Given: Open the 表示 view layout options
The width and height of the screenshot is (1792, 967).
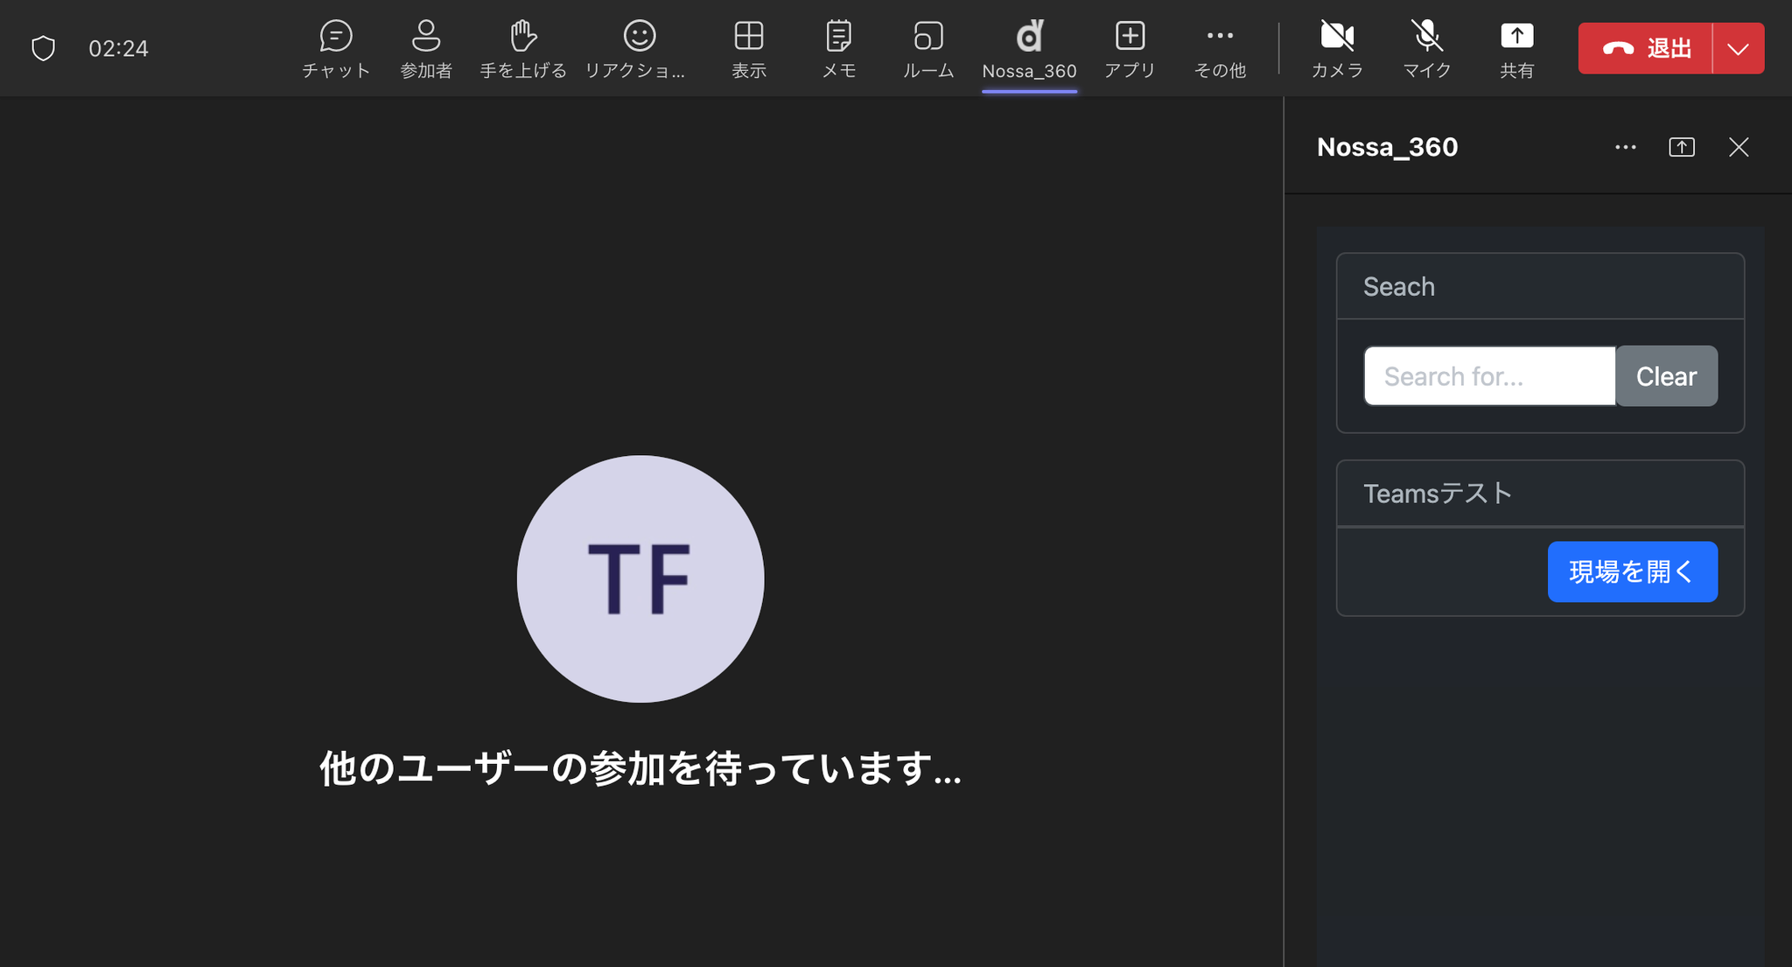Looking at the screenshot, I should point(749,48).
